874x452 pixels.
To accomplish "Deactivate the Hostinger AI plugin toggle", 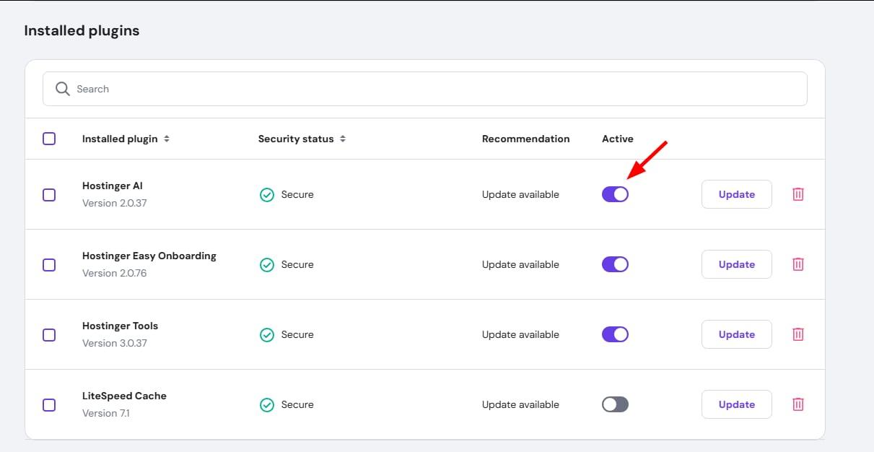I will (x=615, y=194).
